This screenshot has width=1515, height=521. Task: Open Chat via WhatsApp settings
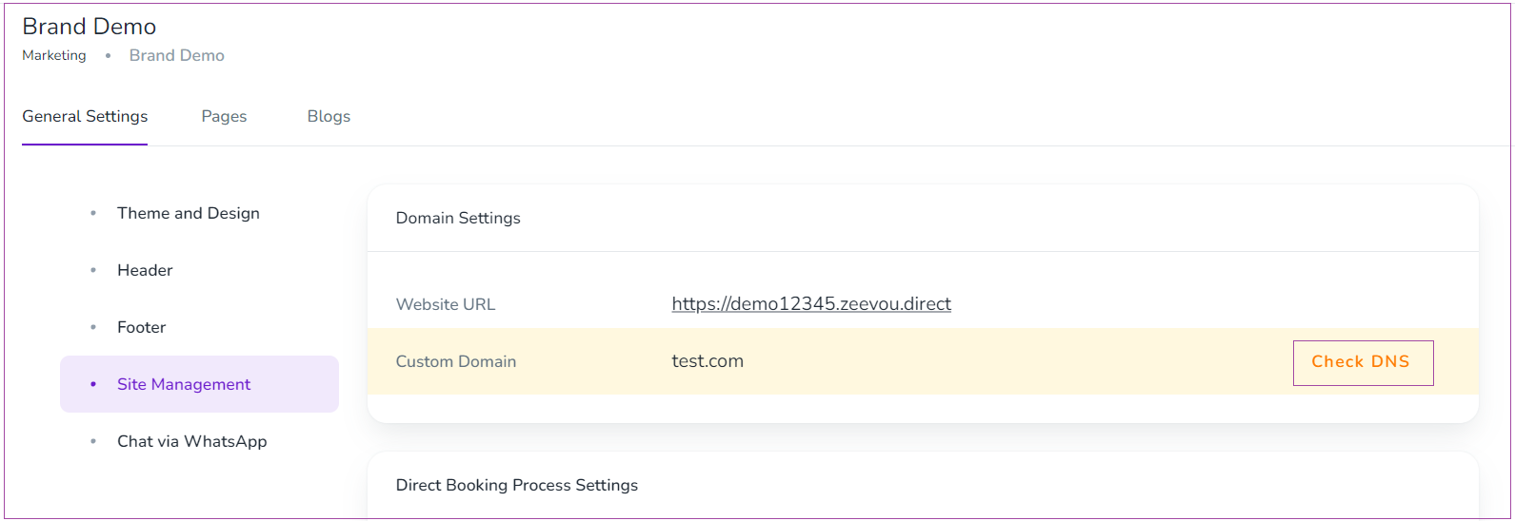[x=191, y=441]
